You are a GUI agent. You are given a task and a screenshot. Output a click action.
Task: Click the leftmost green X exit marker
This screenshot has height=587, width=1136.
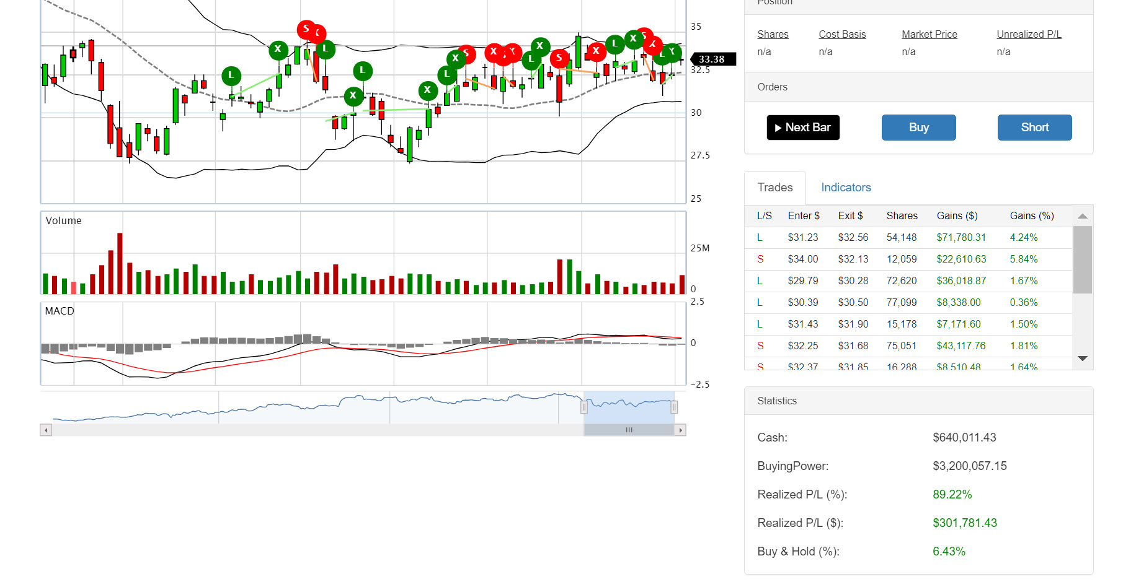tap(278, 50)
